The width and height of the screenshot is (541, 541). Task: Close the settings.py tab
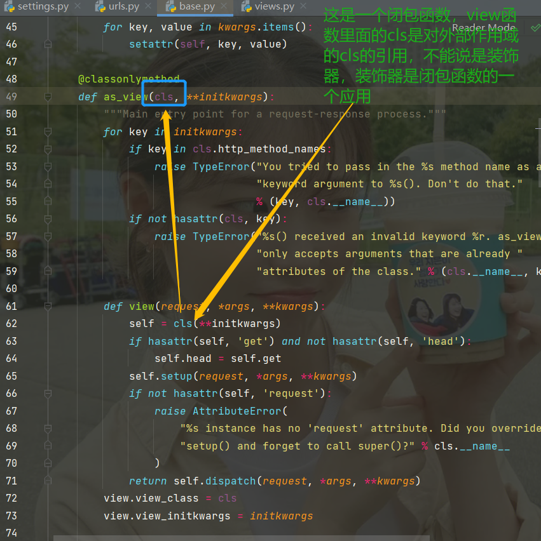click(78, 6)
